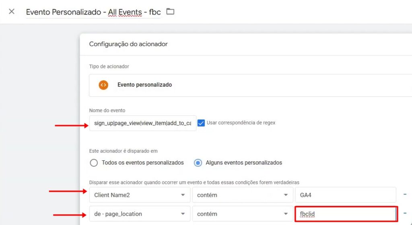The height and width of the screenshot is (225, 412).
Task: Open the Client Name2 variable dropdown
Action: 140,195
